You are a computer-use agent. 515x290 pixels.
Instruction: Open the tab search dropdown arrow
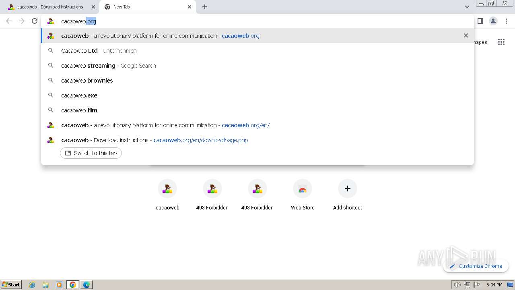pyautogui.click(x=467, y=7)
